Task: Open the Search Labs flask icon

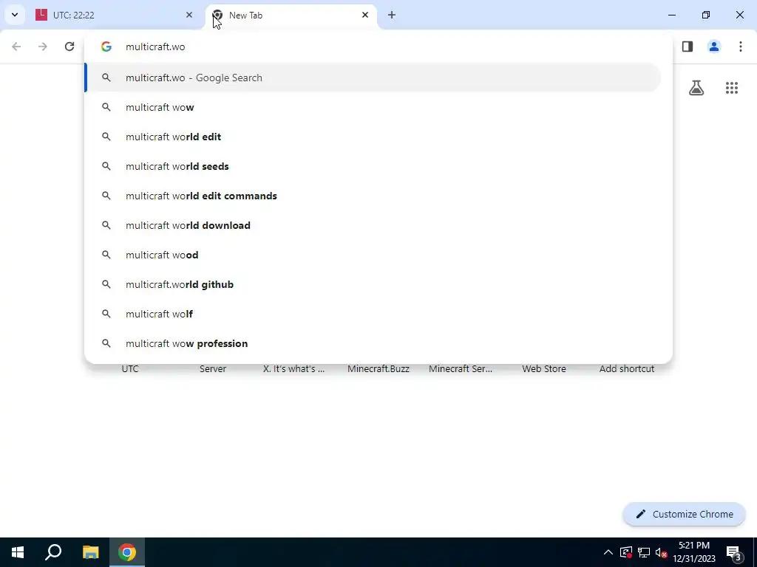Action: click(x=696, y=88)
